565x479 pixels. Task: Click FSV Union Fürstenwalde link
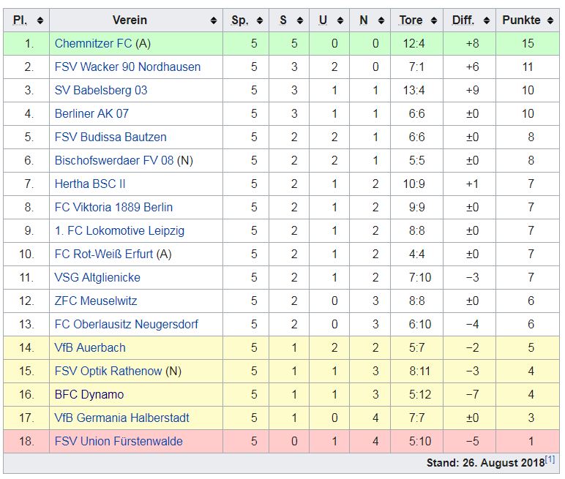(119, 441)
